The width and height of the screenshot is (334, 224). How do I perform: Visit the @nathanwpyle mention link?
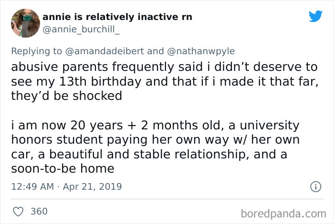pos(201,51)
